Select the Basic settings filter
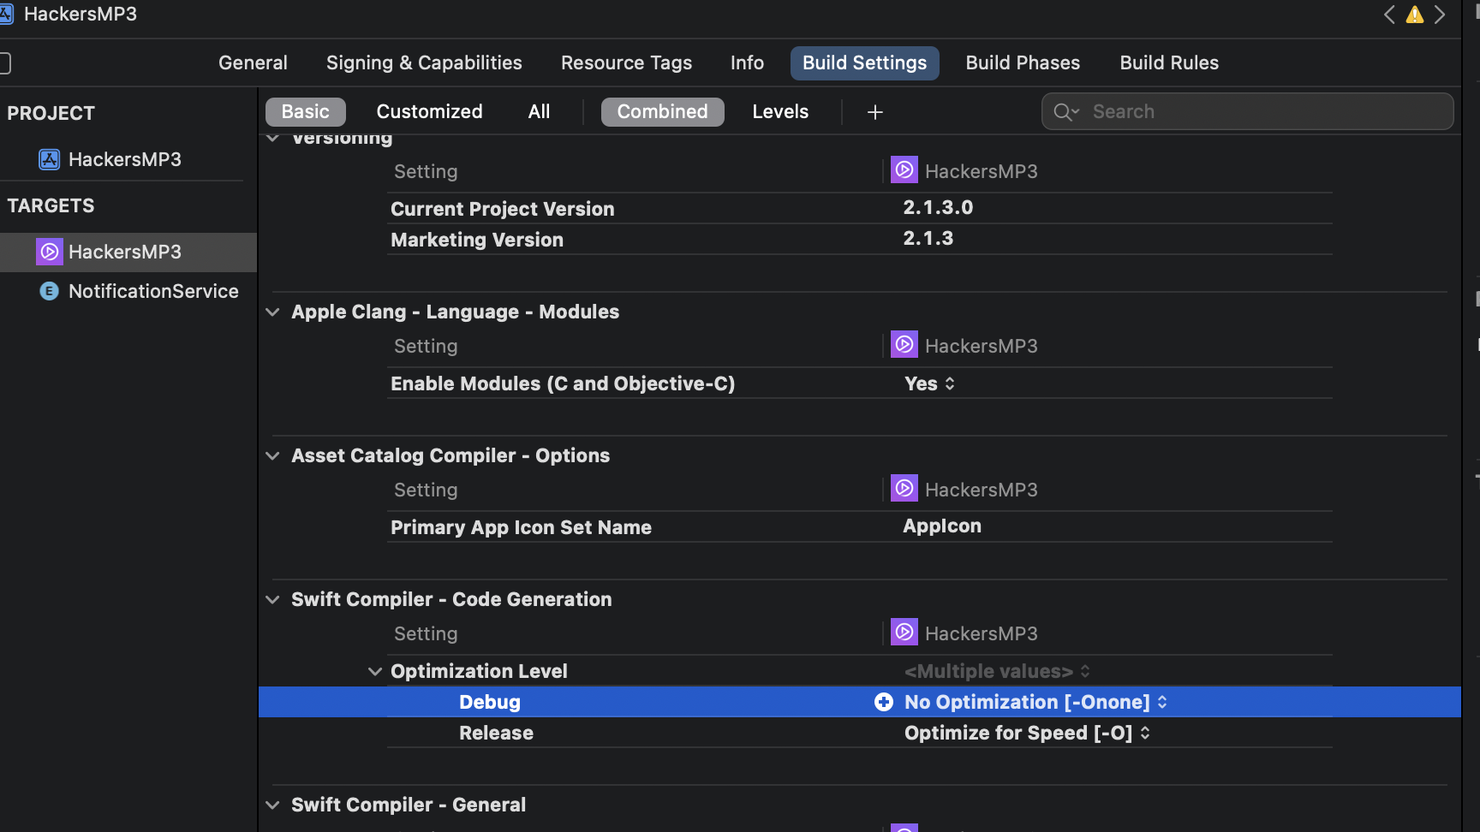1480x832 pixels. pyautogui.click(x=305, y=112)
